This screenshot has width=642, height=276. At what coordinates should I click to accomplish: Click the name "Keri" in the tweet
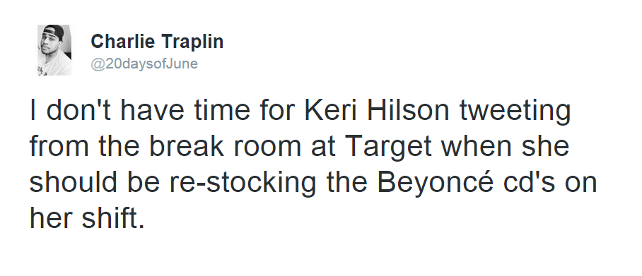(x=332, y=112)
